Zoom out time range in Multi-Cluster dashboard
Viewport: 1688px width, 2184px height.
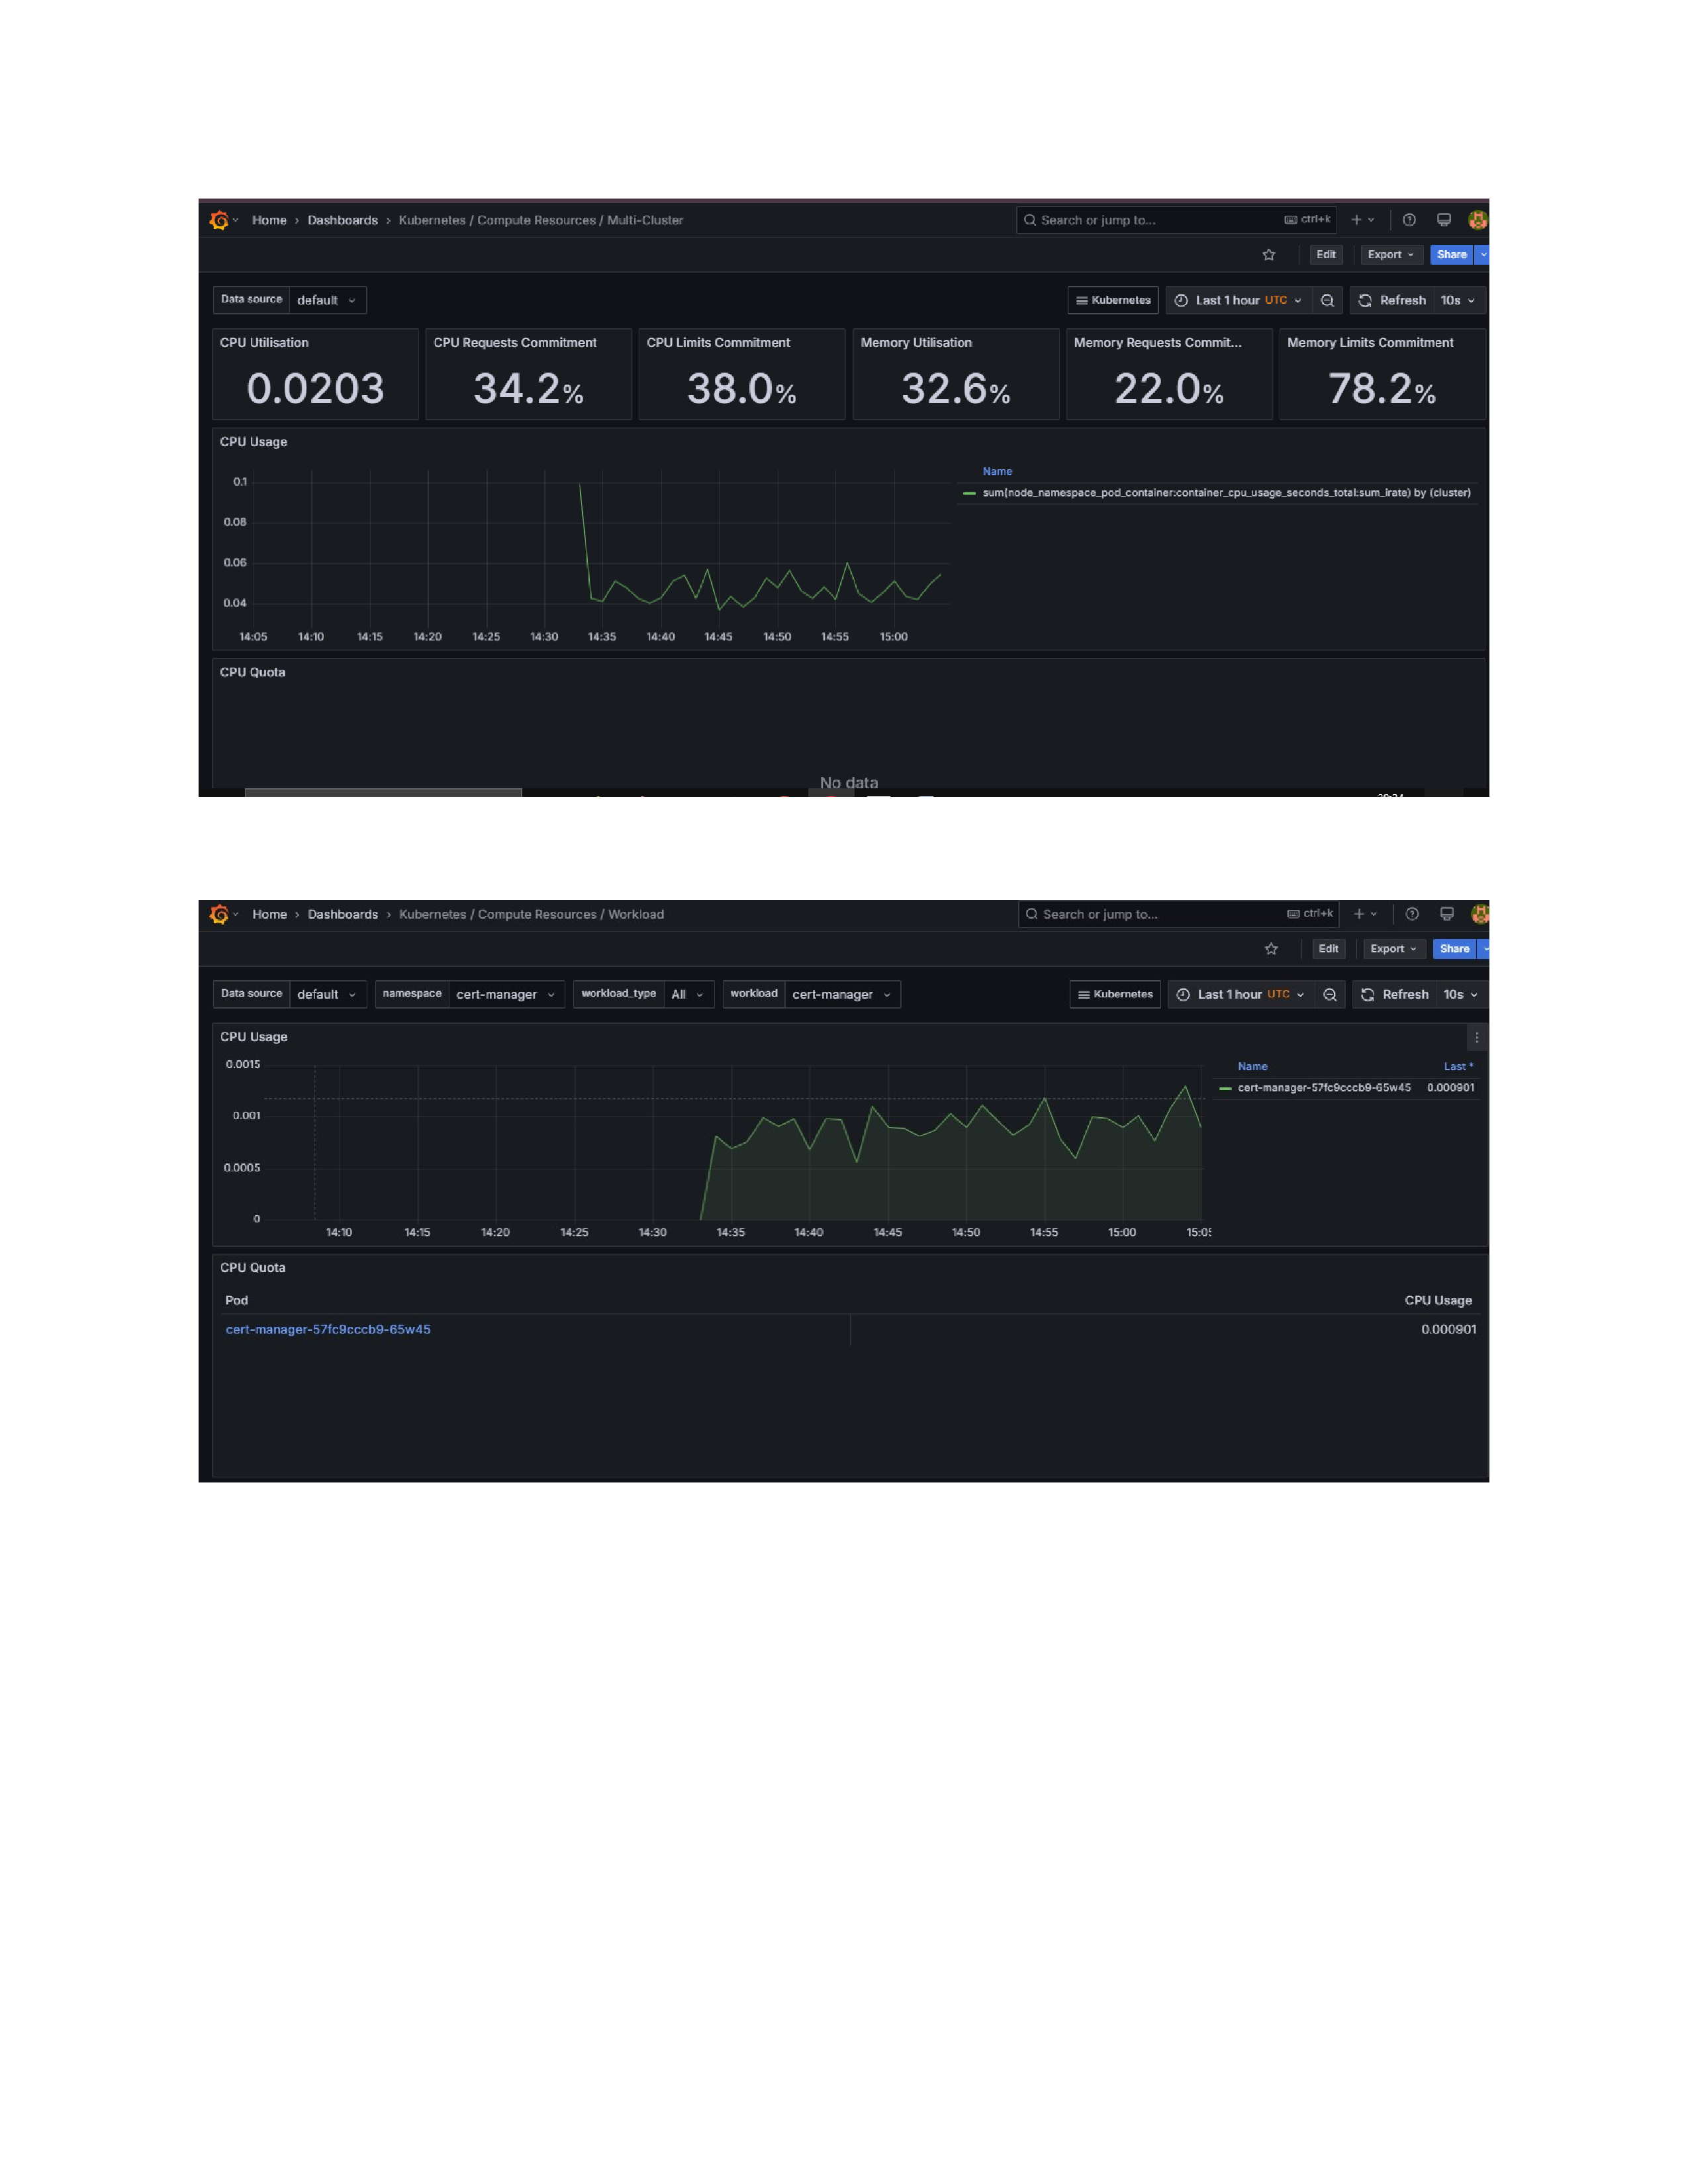pos(1327,300)
